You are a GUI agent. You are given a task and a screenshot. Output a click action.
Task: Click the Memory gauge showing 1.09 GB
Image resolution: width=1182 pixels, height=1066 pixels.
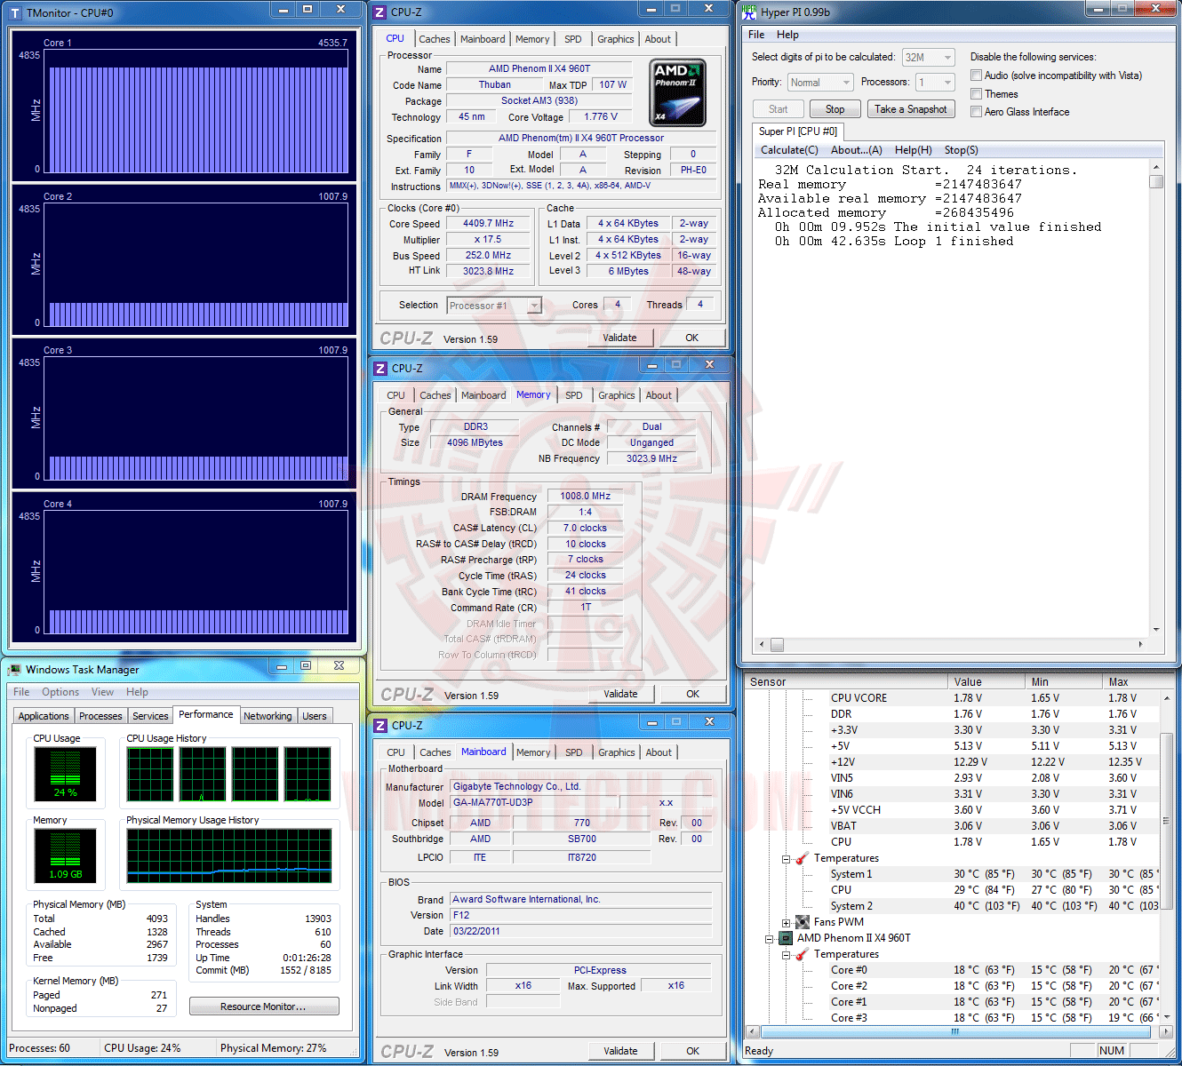[x=65, y=856]
